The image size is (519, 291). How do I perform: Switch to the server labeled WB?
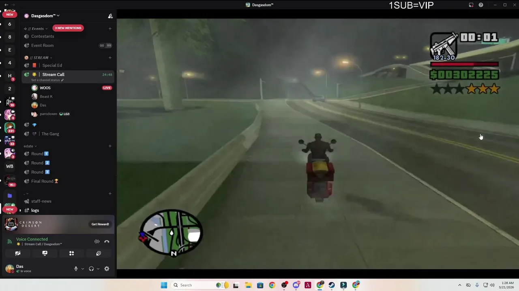[x=10, y=166]
